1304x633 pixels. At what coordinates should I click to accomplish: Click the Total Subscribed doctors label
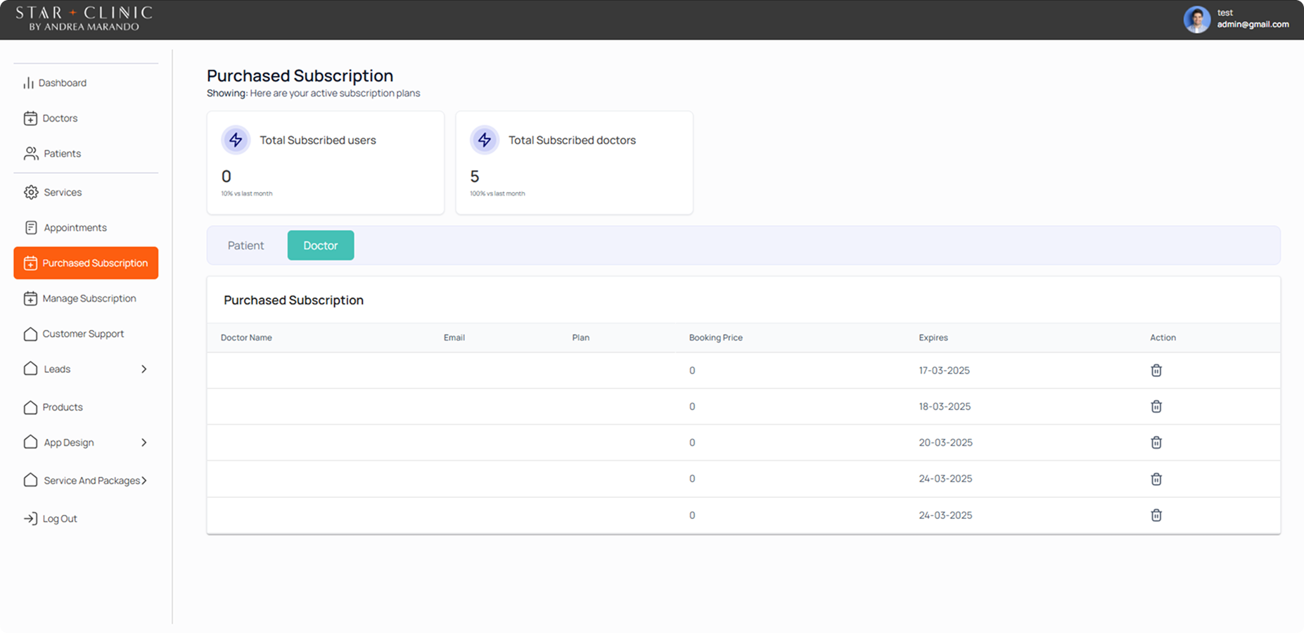(572, 140)
